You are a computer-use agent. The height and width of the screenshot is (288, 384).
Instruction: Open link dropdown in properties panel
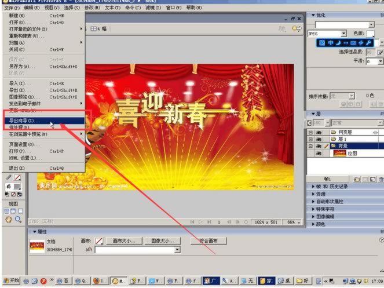tap(177, 250)
